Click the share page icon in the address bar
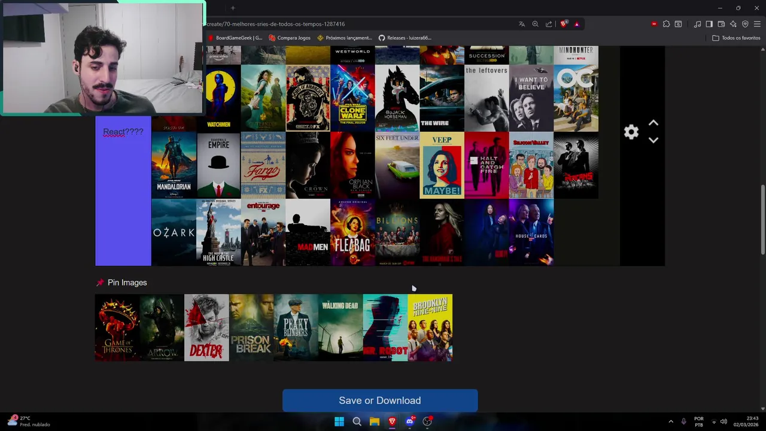The height and width of the screenshot is (431, 766). (x=549, y=24)
